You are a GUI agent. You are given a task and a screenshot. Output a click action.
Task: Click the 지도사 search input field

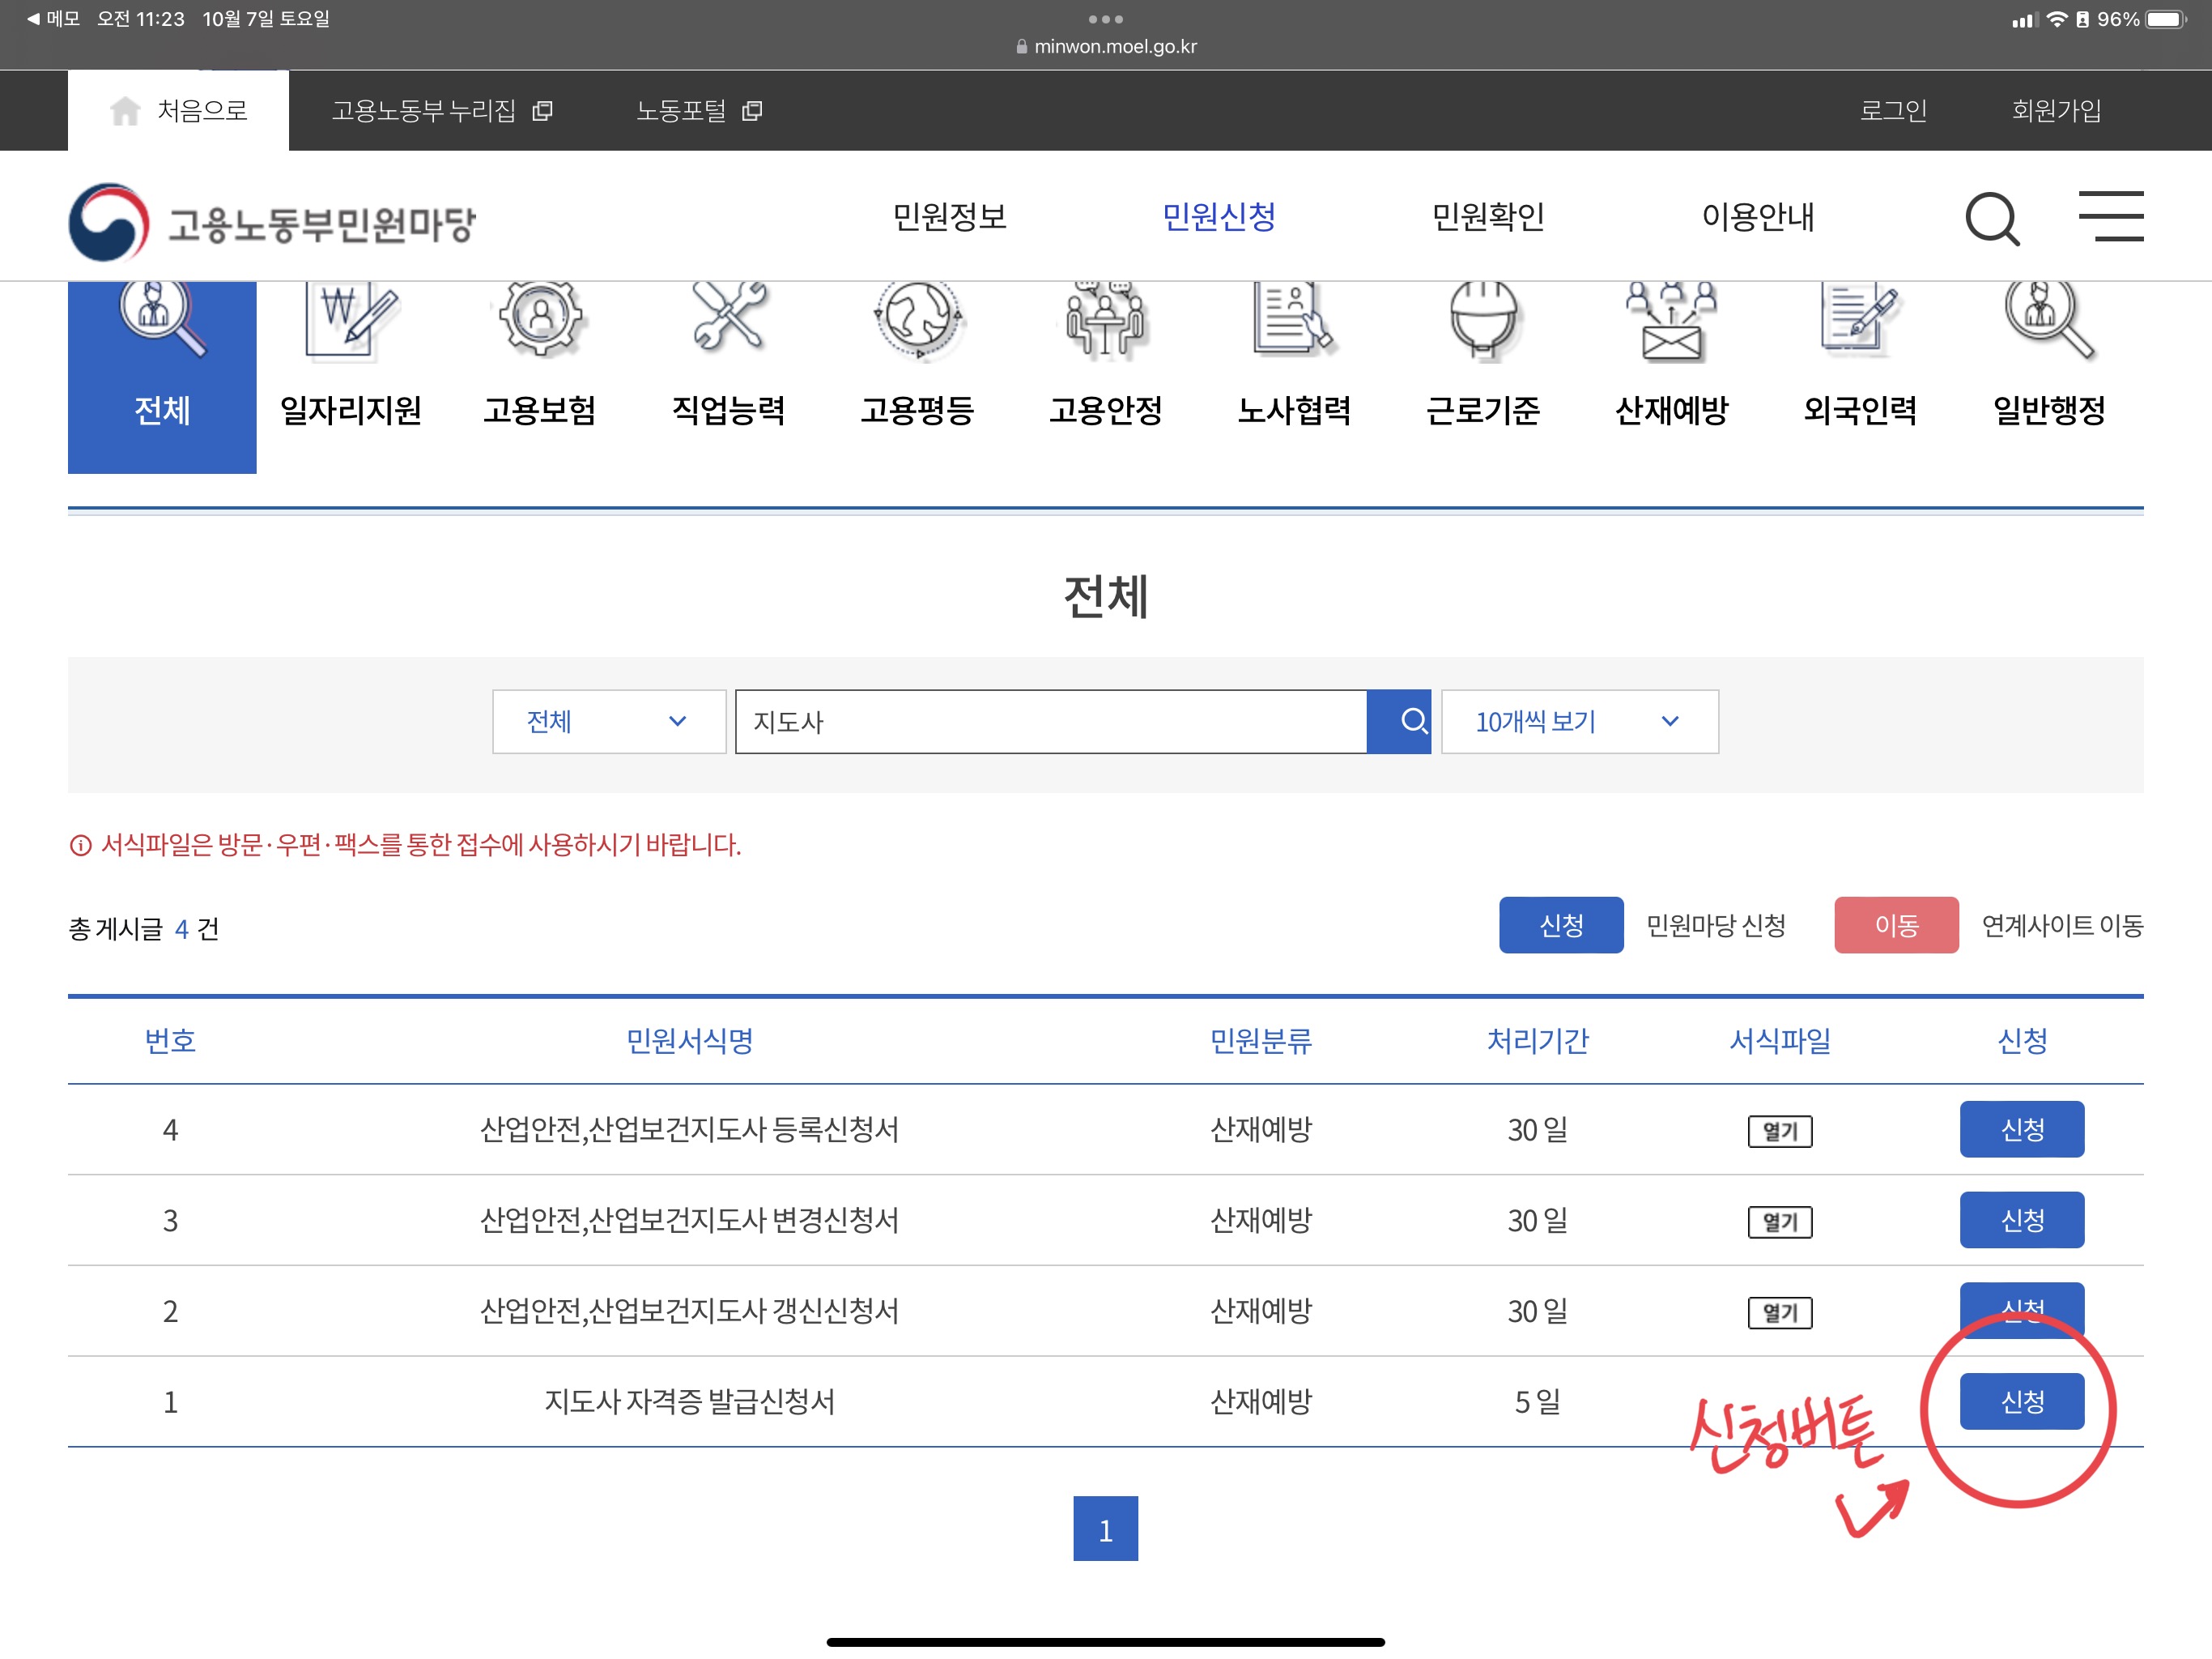coord(1050,722)
